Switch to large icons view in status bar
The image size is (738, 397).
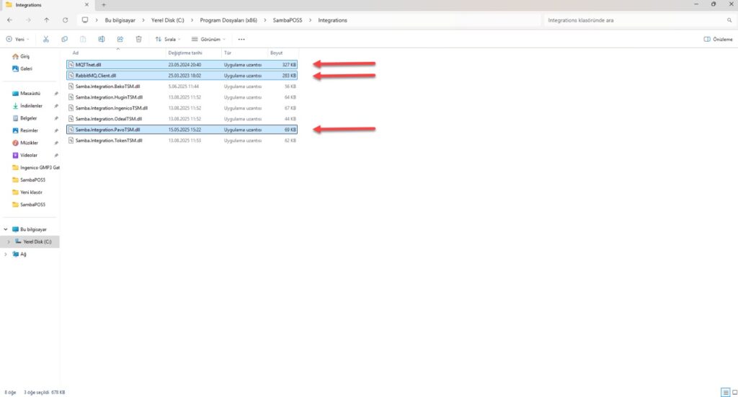pos(734,392)
